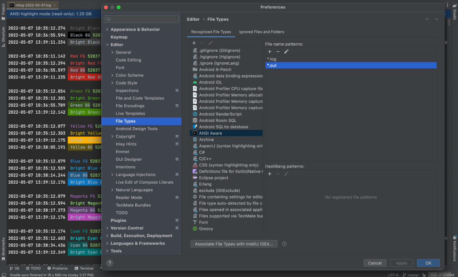Add a new file type with the plus icon
The height and width of the screenshot is (277, 458).
pos(194,43)
